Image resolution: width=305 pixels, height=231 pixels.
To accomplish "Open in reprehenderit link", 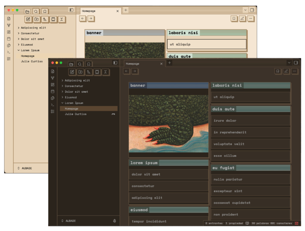I will pos(250,132).
